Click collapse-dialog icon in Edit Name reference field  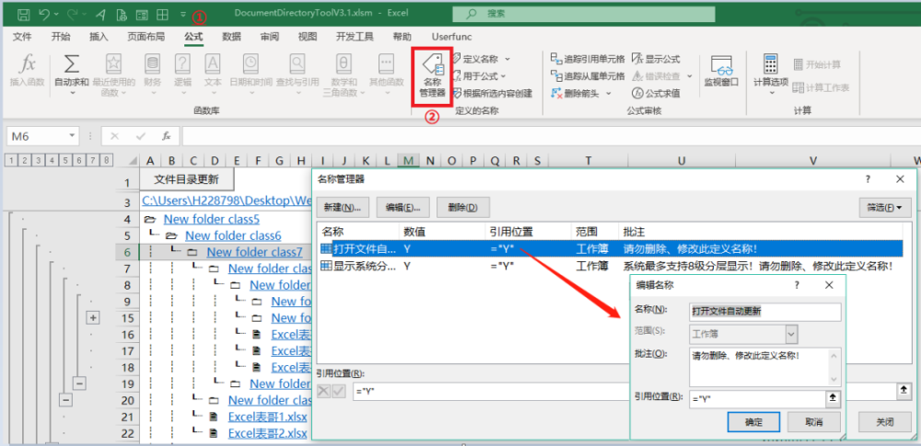click(x=833, y=398)
